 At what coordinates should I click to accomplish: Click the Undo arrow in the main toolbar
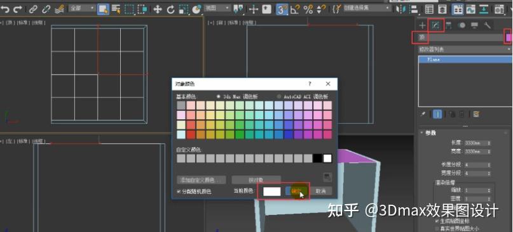[5, 9]
